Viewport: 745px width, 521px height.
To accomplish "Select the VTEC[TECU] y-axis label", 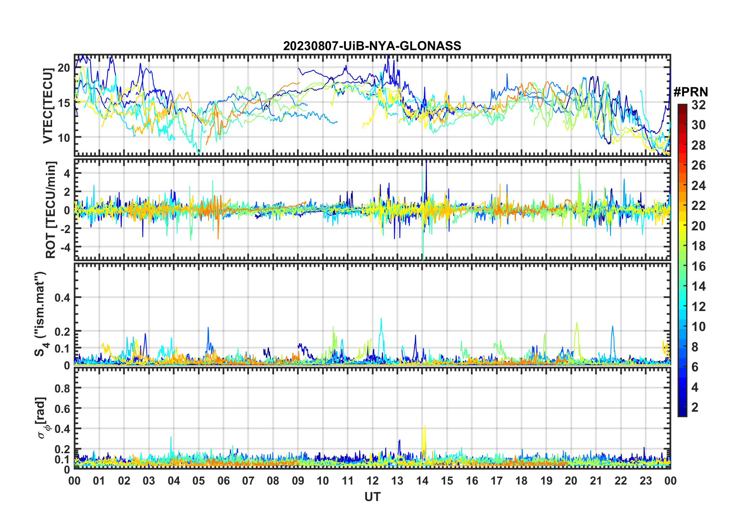I will pos(48,106).
